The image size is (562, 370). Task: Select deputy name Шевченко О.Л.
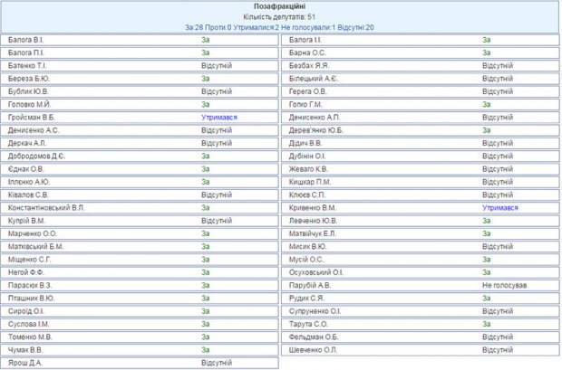pos(313,349)
